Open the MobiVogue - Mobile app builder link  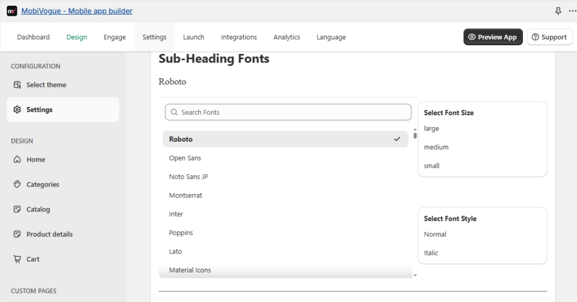click(77, 11)
